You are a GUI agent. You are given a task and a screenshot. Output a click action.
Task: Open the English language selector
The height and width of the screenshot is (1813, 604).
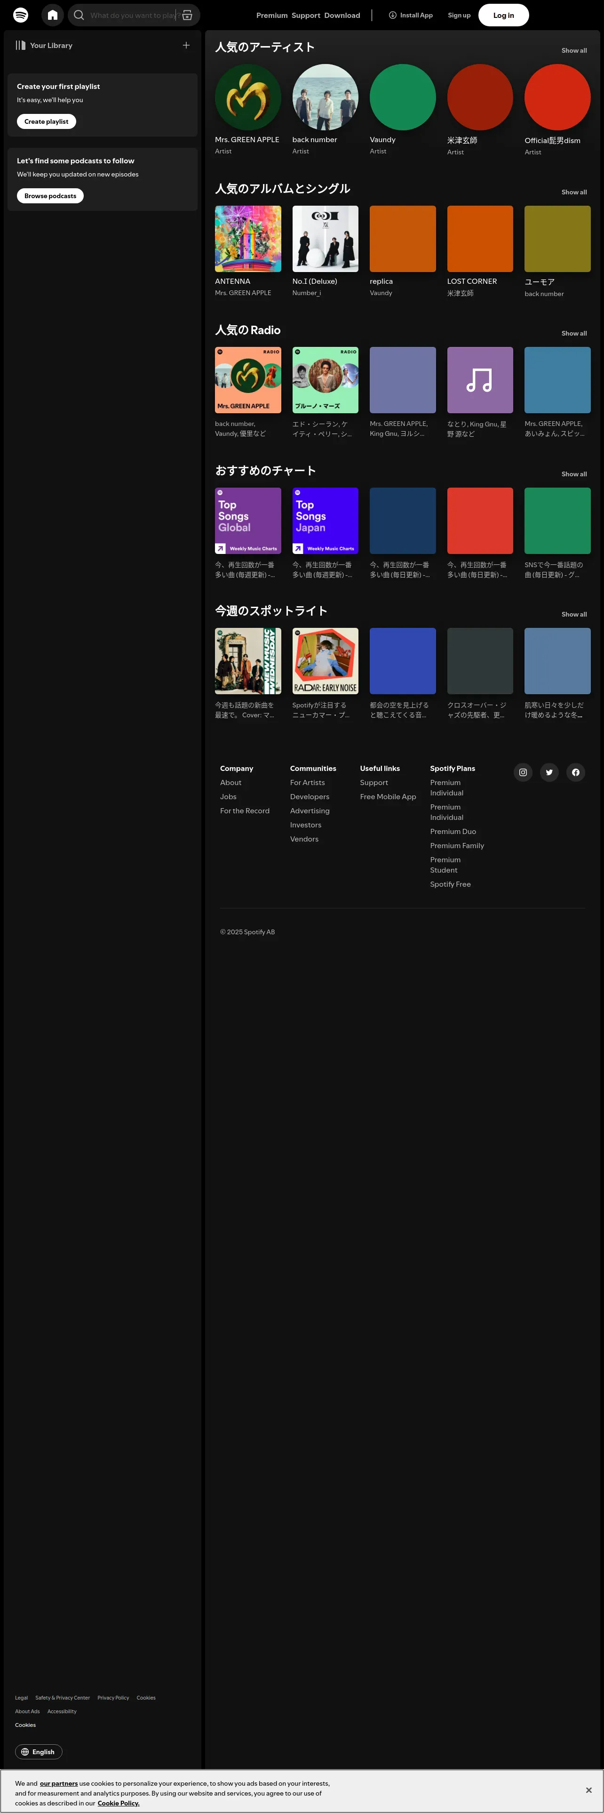click(39, 1752)
